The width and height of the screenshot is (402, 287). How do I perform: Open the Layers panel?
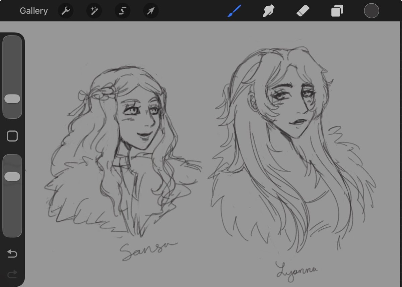(337, 11)
